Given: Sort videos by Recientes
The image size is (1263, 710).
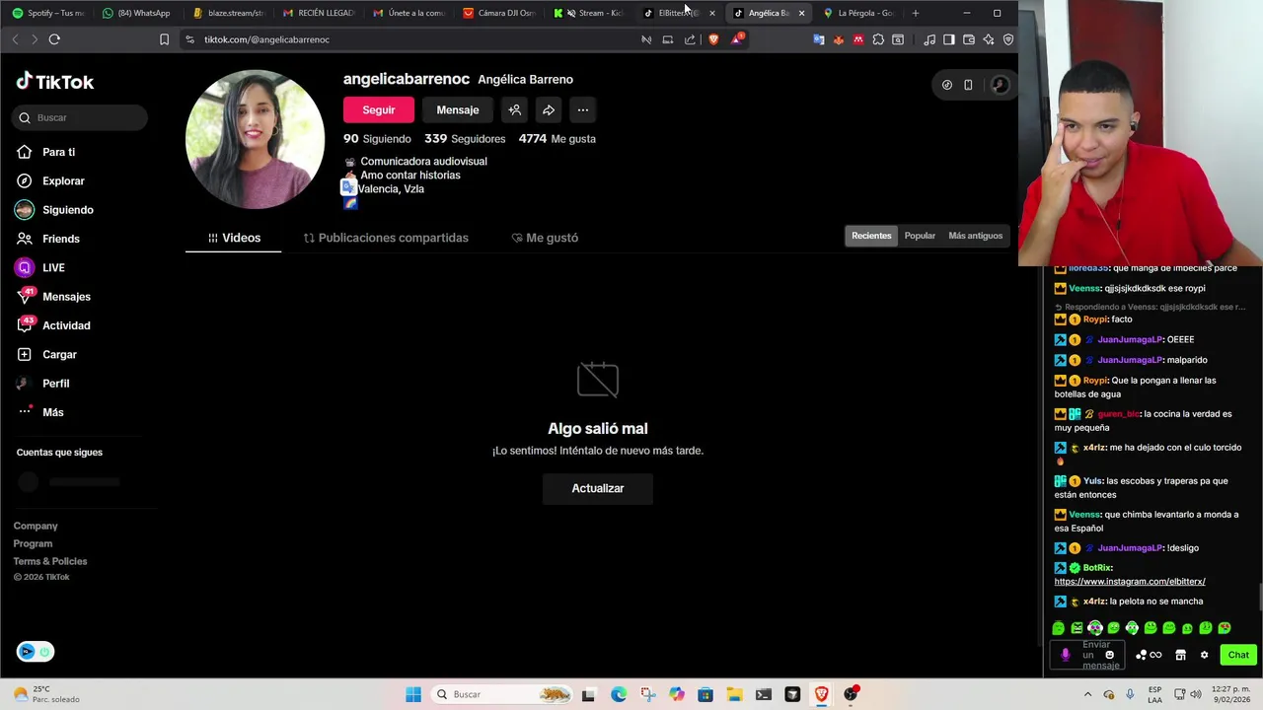Looking at the screenshot, I should (x=871, y=236).
